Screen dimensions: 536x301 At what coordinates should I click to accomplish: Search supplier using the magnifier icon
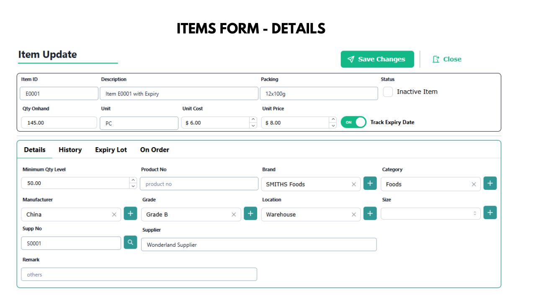pyautogui.click(x=130, y=242)
